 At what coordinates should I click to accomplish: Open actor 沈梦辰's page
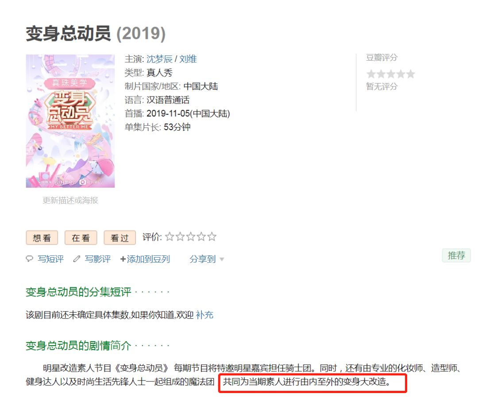click(159, 59)
